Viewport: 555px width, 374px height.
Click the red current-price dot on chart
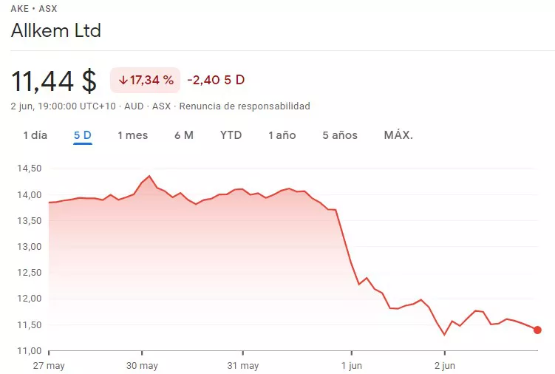(x=537, y=330)
